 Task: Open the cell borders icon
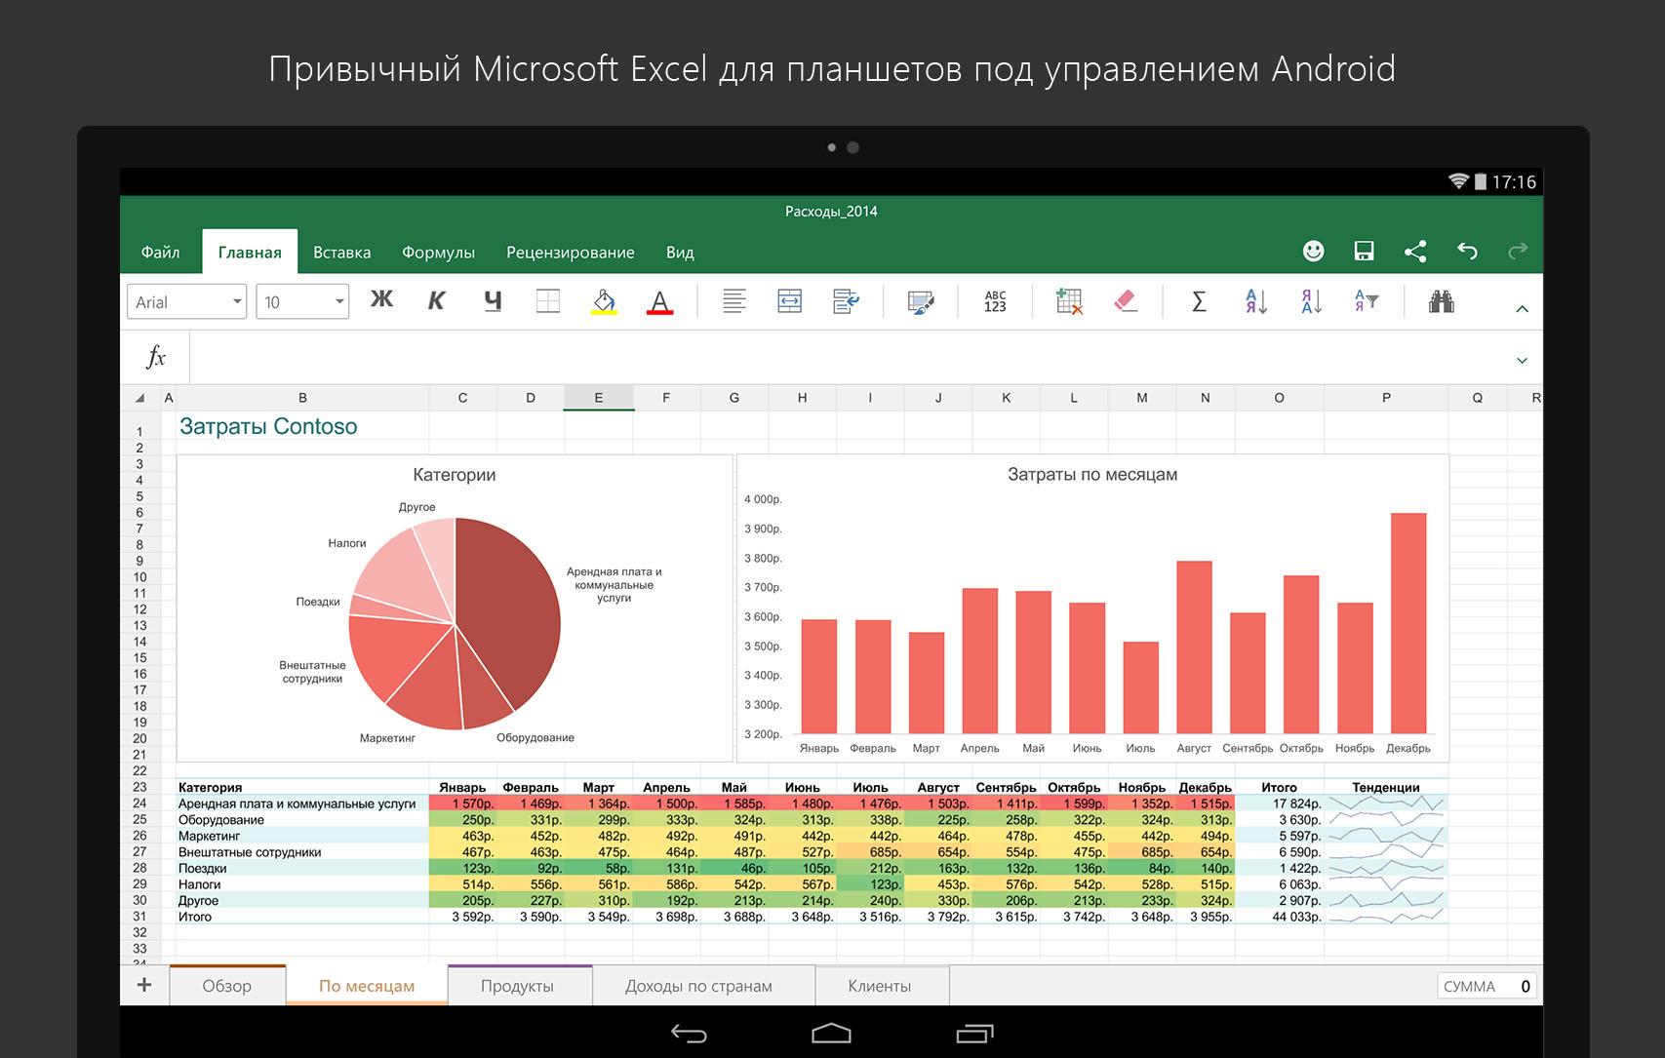click(x=548, y=301)
